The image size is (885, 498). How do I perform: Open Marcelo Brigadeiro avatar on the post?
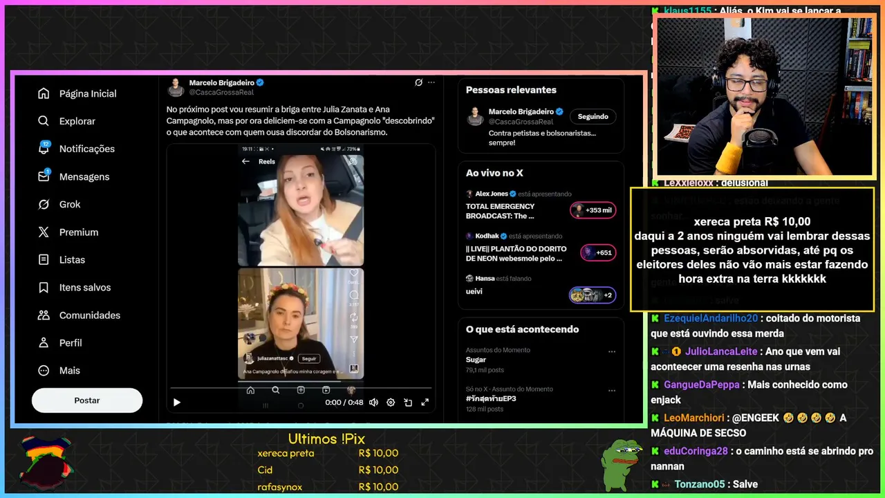(x=176, y=86)
